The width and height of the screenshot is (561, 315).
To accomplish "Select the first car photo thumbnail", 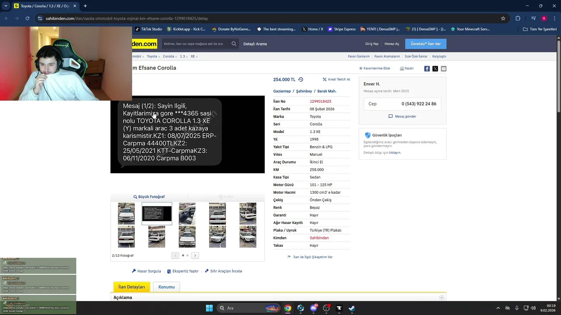I will 126,213.
